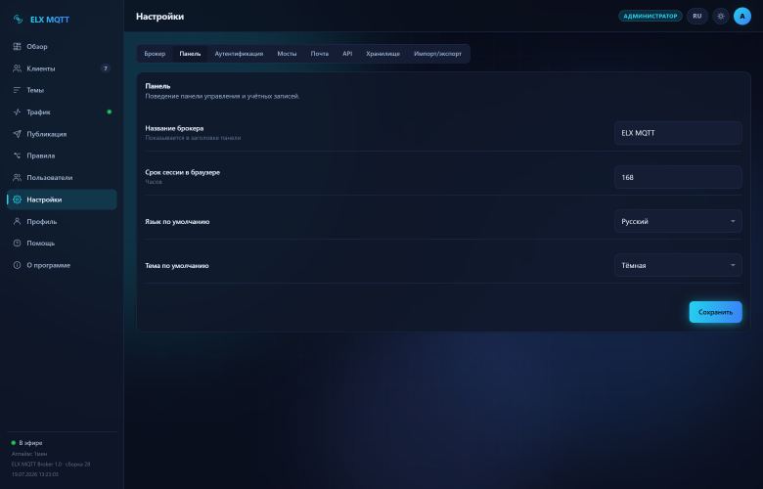
Task: Switch to the Почта tab
Action: [320, 54]
